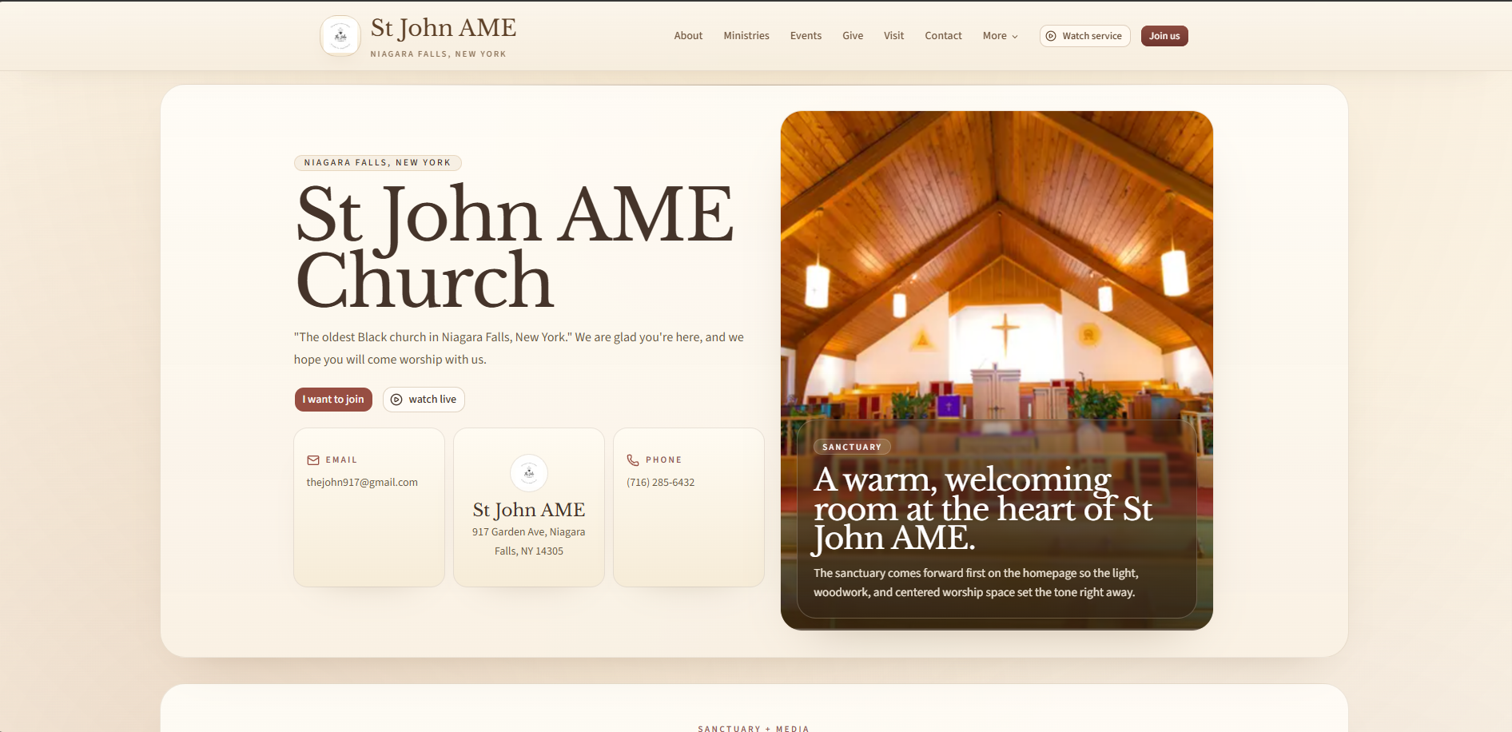Expand the More dropdown in the header
1512x732 pixels.
[999, 36]
